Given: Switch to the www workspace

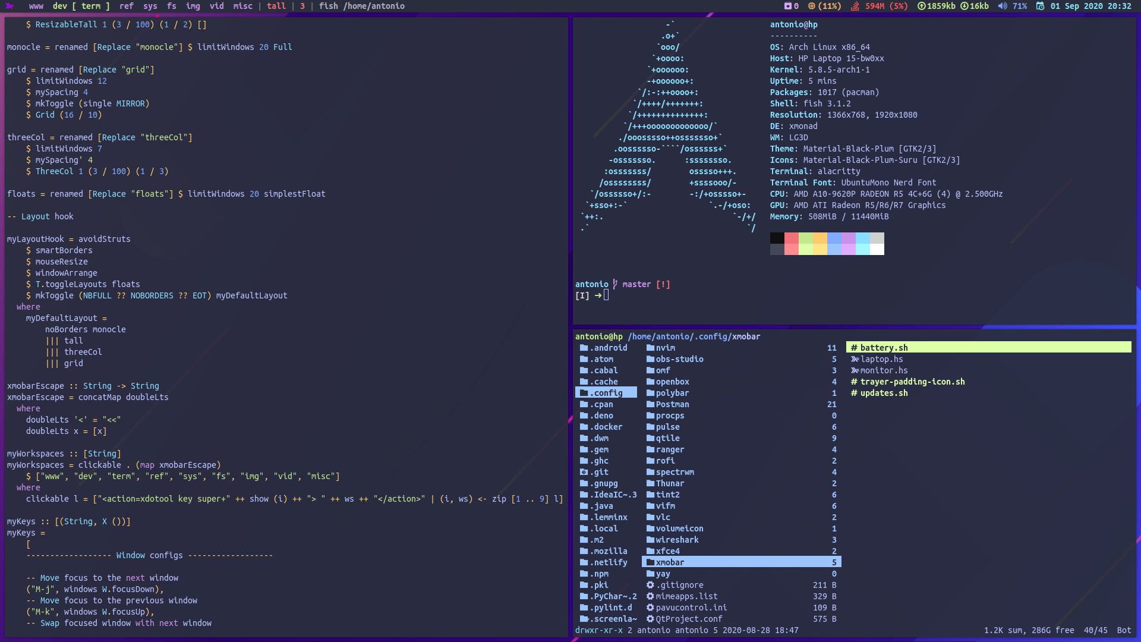Looking at the screenshot, I should [36, 6].
